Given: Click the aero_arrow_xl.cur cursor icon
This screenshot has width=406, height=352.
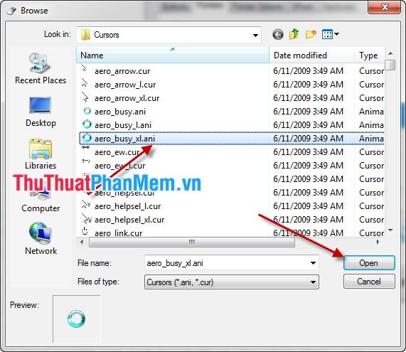Looking at the screenshot, I should click(x=85, y=97).
